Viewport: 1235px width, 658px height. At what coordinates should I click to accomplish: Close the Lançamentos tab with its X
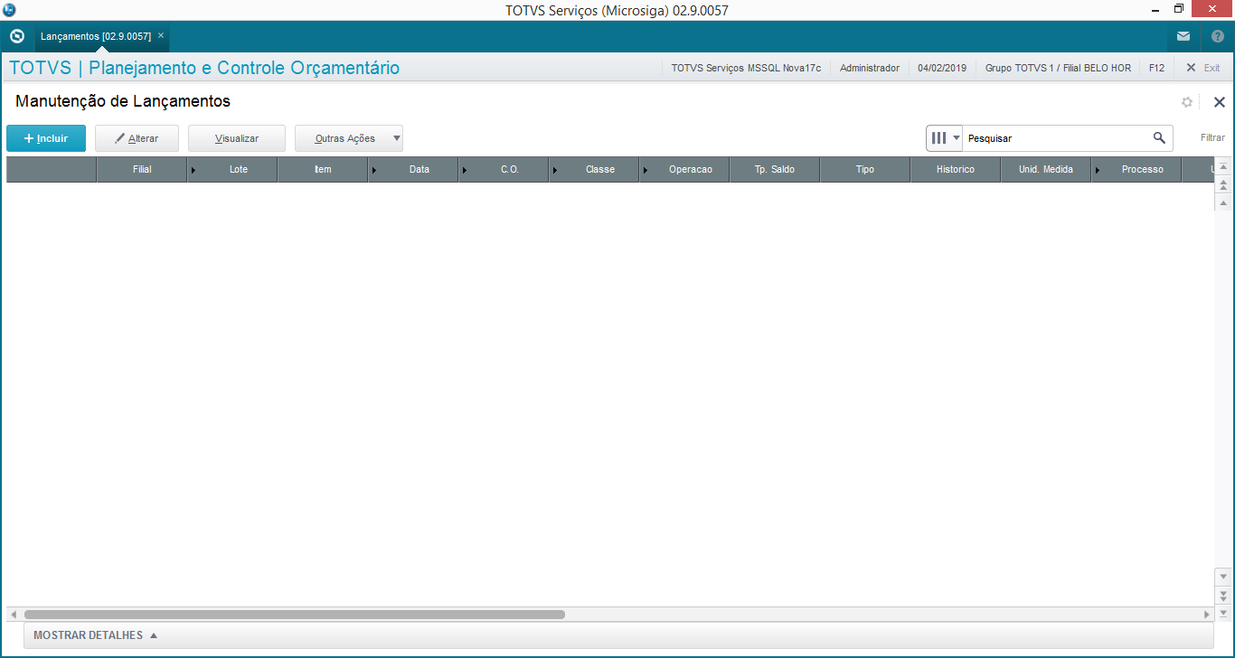click(161, 35)
